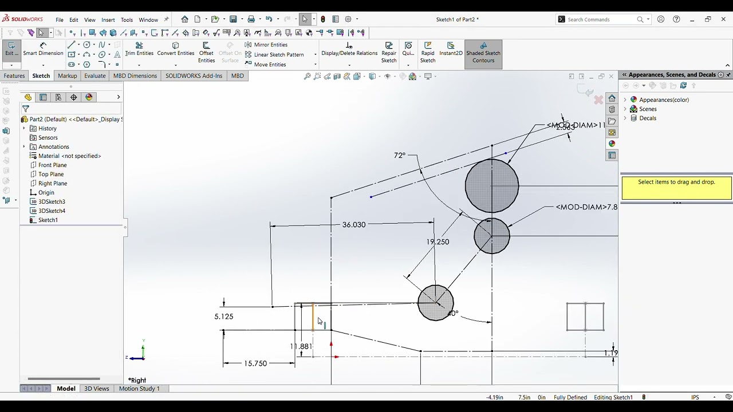The height and width of the screenshot is (412, 733).
Task: Click the IPS unit system in status bar
Action: (695, 397)
